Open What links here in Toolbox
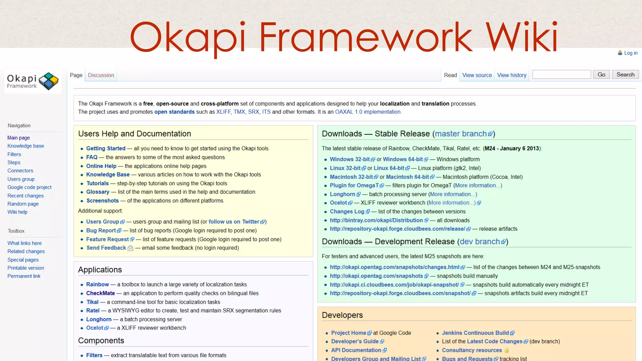This screenshot has width=642, height=361. [24, 243]
